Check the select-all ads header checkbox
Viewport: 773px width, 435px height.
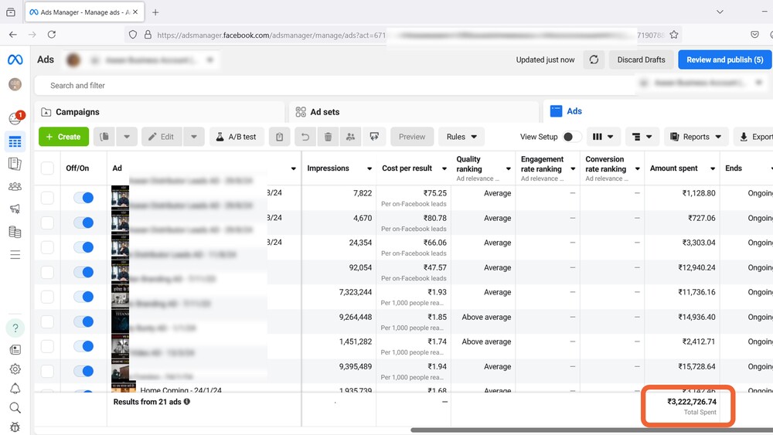(47, 168)
